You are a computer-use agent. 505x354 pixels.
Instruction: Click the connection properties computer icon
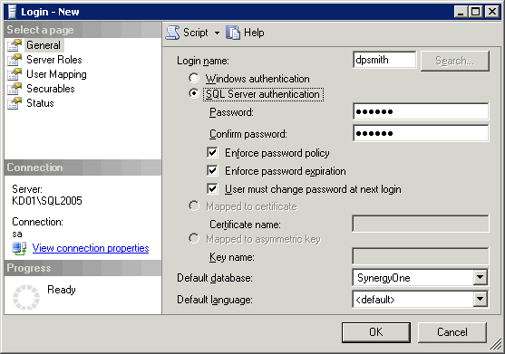19,249
